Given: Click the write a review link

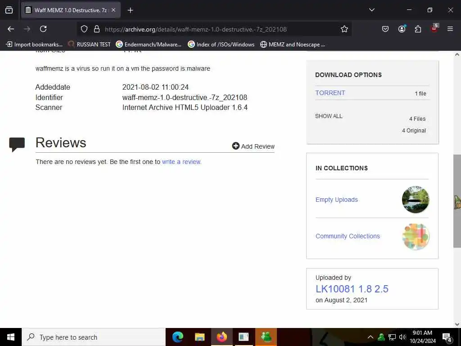Looking at the screenshot, I should tap(182, 162).
